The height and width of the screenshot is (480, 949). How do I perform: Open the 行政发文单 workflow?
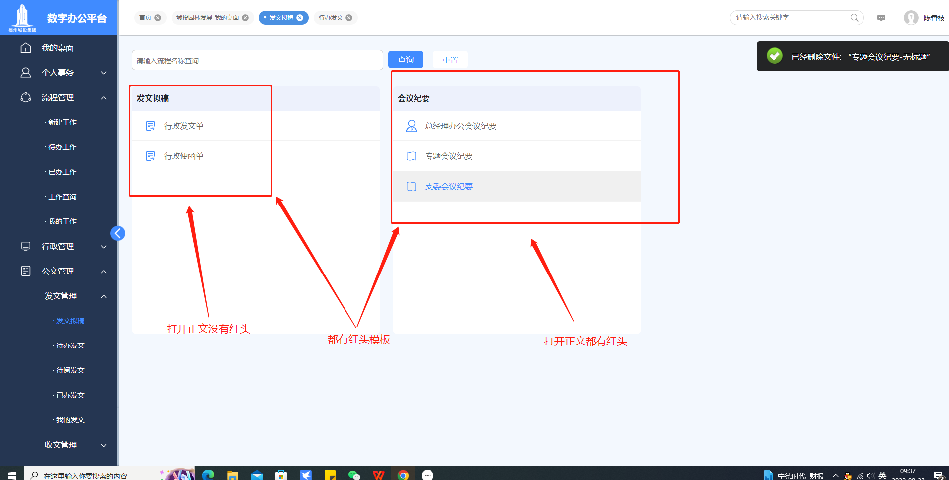256,126
